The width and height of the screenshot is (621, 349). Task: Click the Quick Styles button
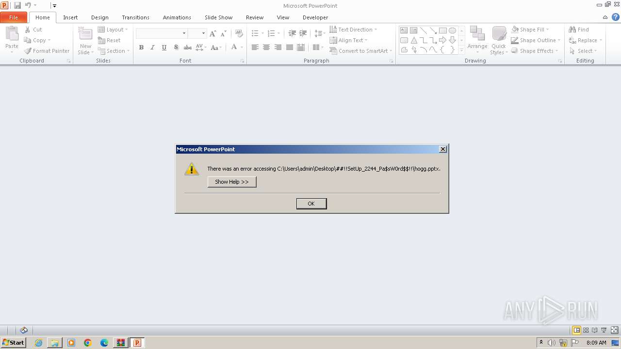coord(499,40)
